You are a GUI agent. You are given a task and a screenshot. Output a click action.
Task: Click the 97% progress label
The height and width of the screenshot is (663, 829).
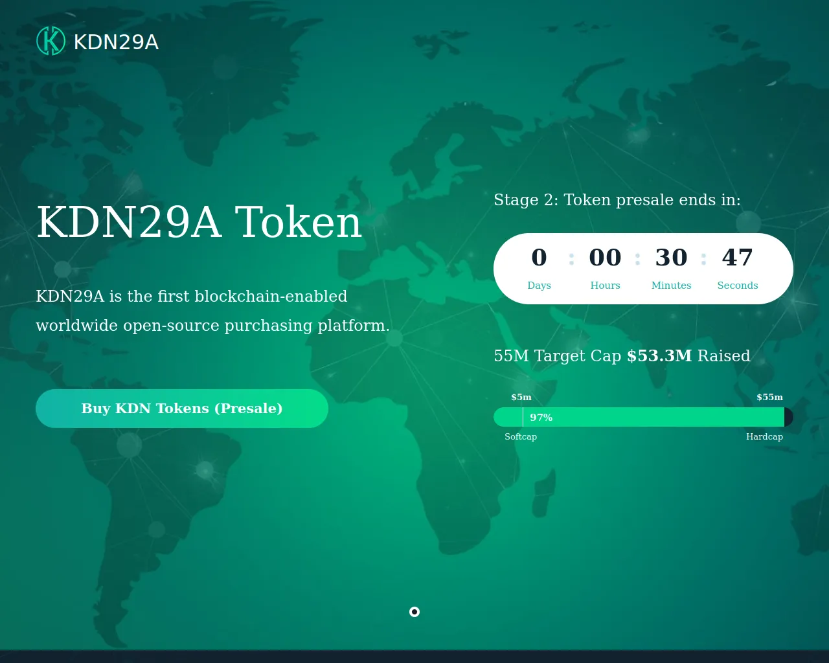[x=541, y=418]
